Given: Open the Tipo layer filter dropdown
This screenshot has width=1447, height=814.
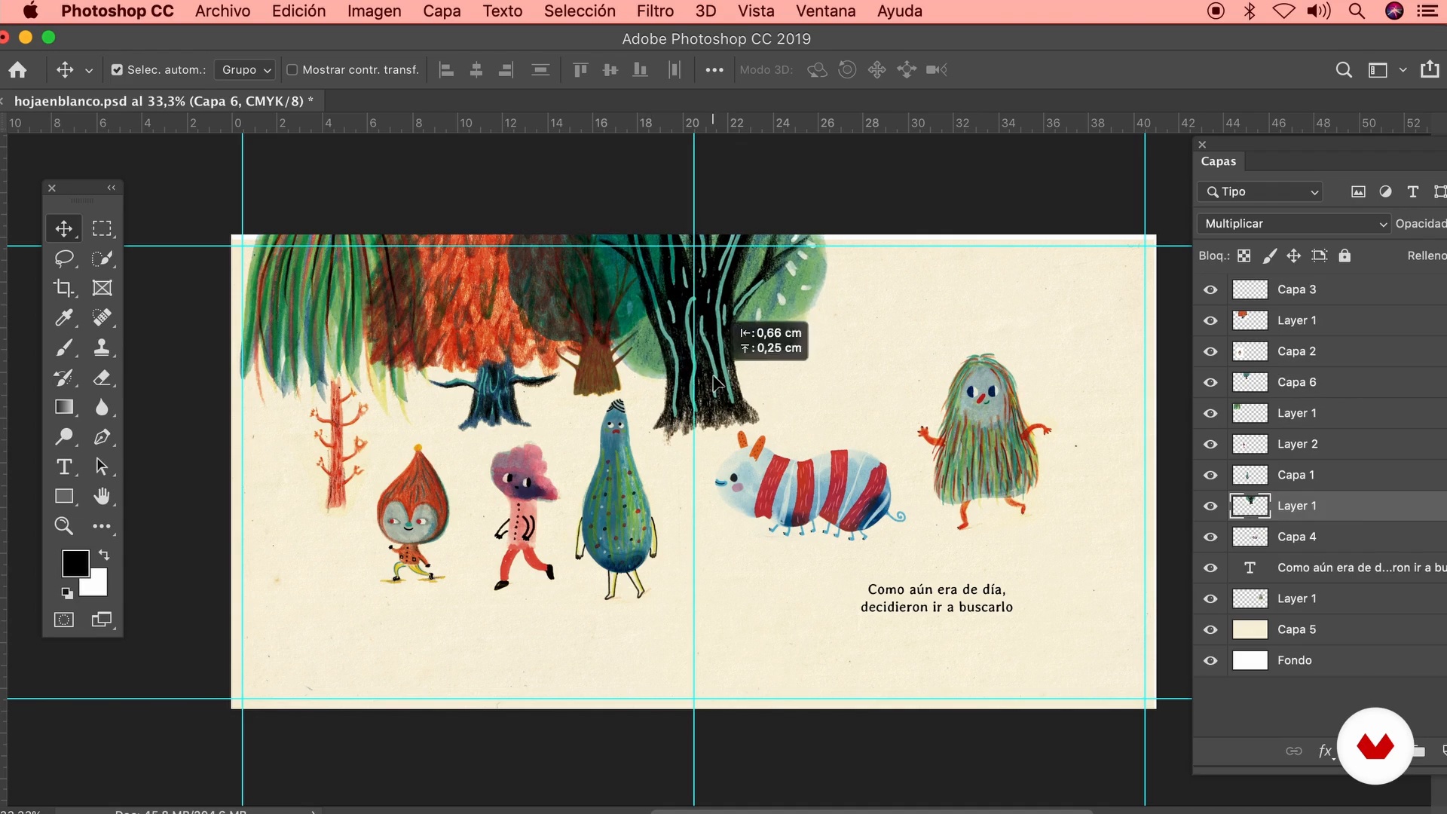Looking at the screenshot, I should click(1260, 191).
